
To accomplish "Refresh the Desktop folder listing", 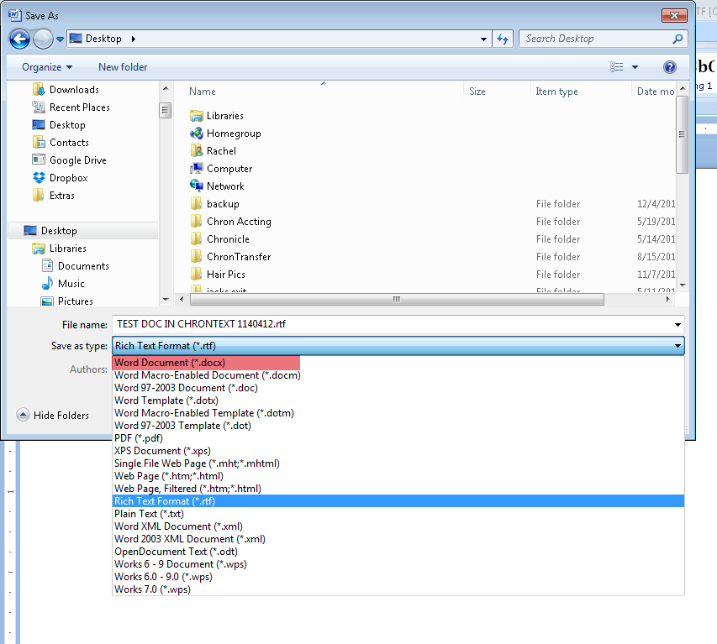I will click(503, 39).
